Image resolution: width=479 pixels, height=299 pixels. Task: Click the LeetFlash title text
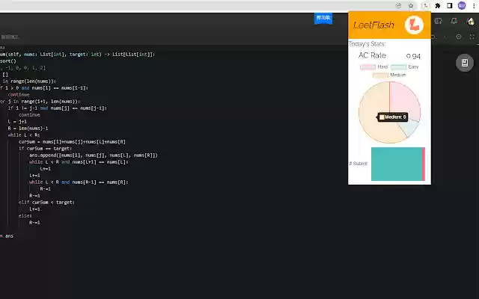[373, 25]
